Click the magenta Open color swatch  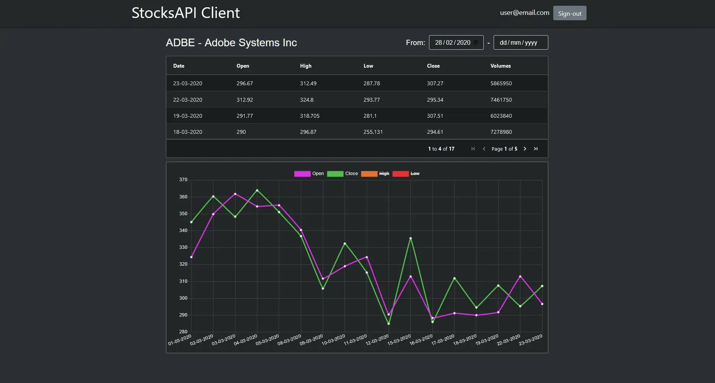(302, 174)
